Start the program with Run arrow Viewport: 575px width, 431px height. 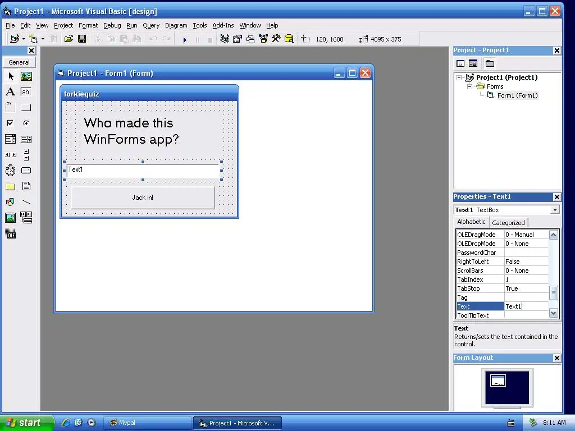click(184, 39)
